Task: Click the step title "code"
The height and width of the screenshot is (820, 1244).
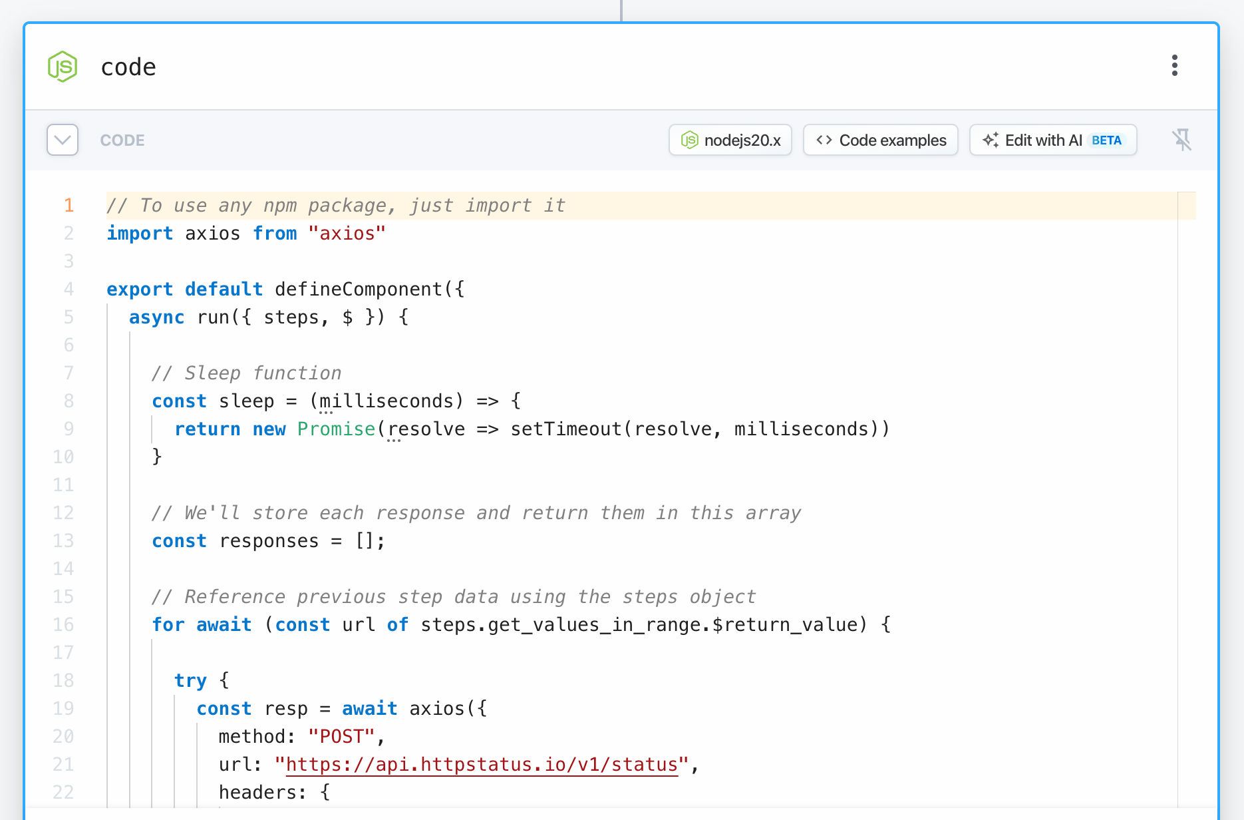Action: point(128,67)
